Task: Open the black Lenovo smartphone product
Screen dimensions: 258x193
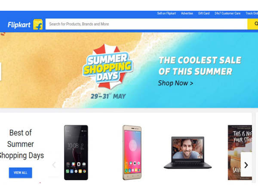Action: [76, 152]
